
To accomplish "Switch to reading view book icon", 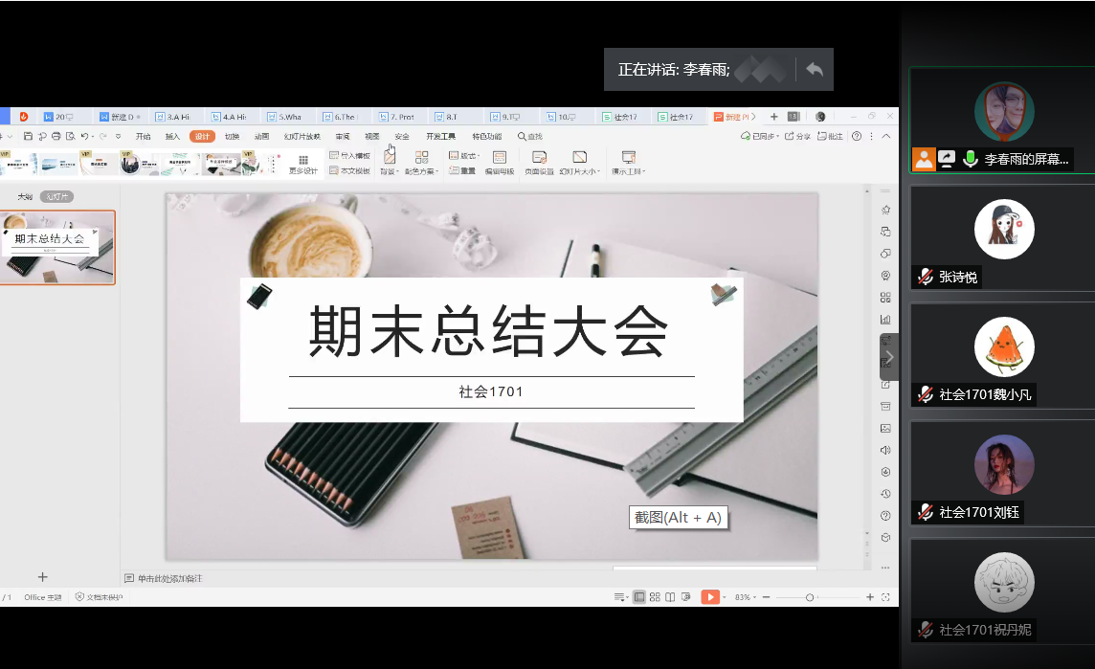I will click(x=670, y=597).
